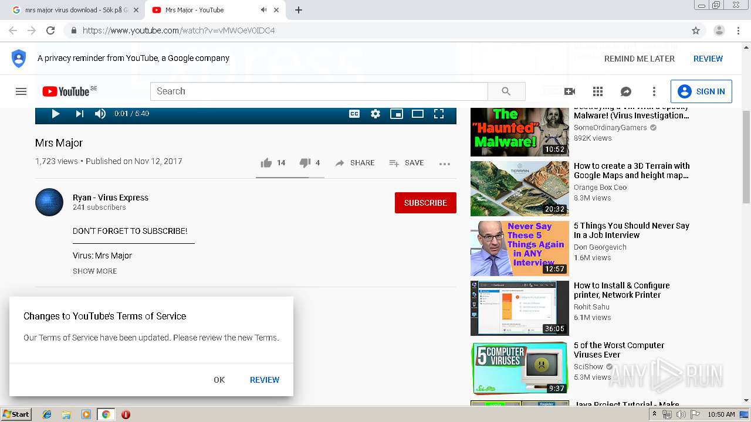Open the Ryan - Virus Express channel link
This screenshot has height=422, width=751.
[x=110, y=198]
